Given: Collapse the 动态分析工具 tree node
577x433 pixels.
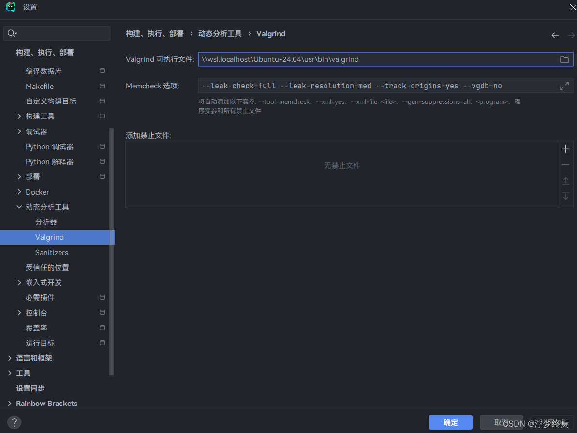Looking at the screenshot, I should [19, 207].
